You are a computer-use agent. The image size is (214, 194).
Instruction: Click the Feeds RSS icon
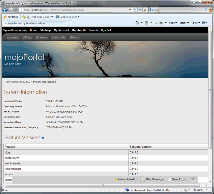click(x=147, y=23)
